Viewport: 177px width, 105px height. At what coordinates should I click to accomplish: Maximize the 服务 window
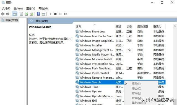[x=162, y=2]
